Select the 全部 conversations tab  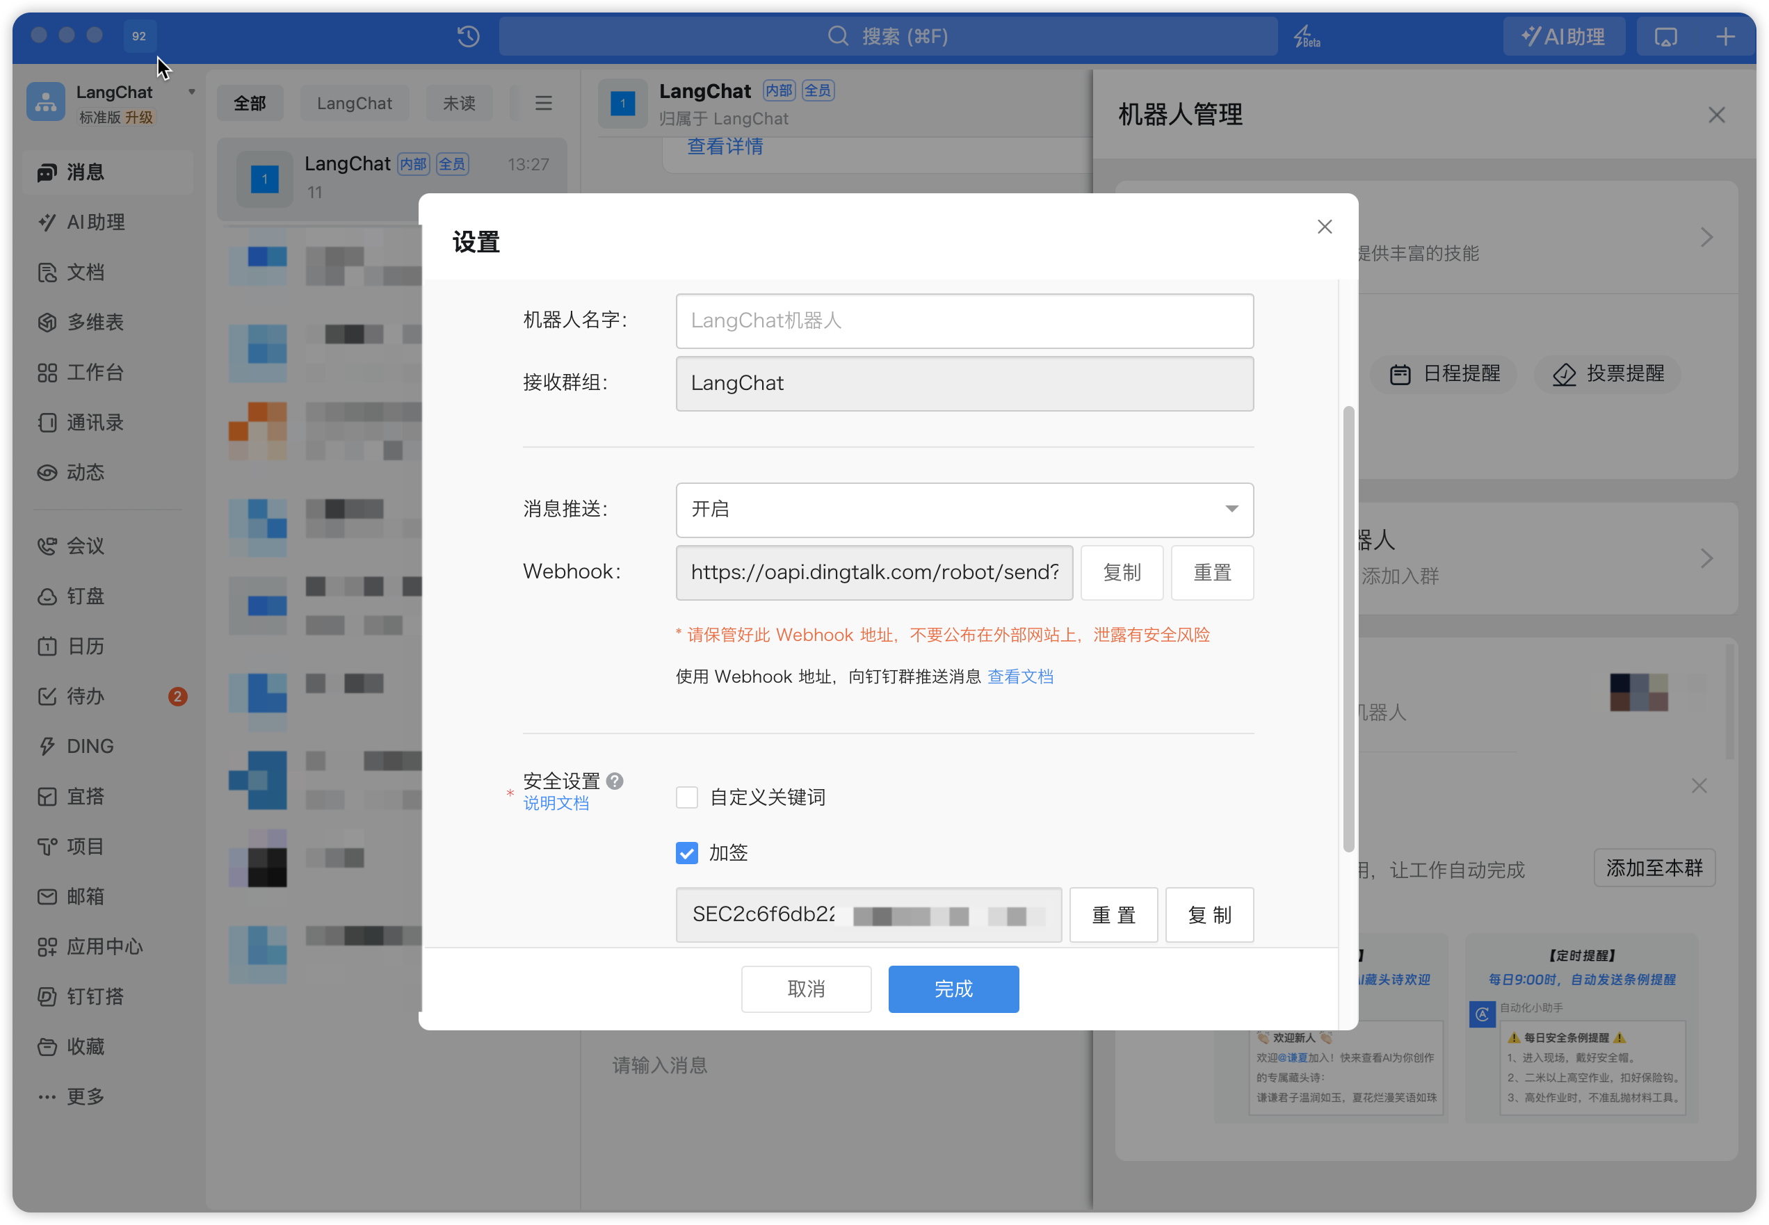click(x=250, y=103)
